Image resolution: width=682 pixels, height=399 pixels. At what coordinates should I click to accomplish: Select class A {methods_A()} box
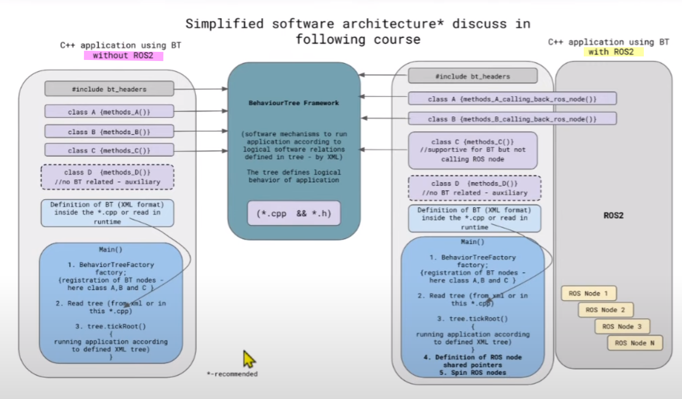(109, 112)
